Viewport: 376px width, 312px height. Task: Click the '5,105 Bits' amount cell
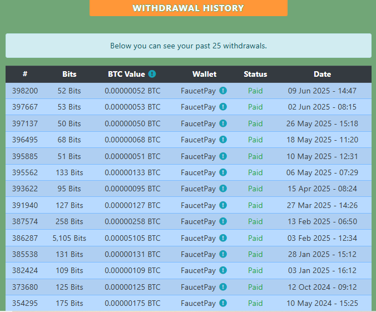coord(70,238)
